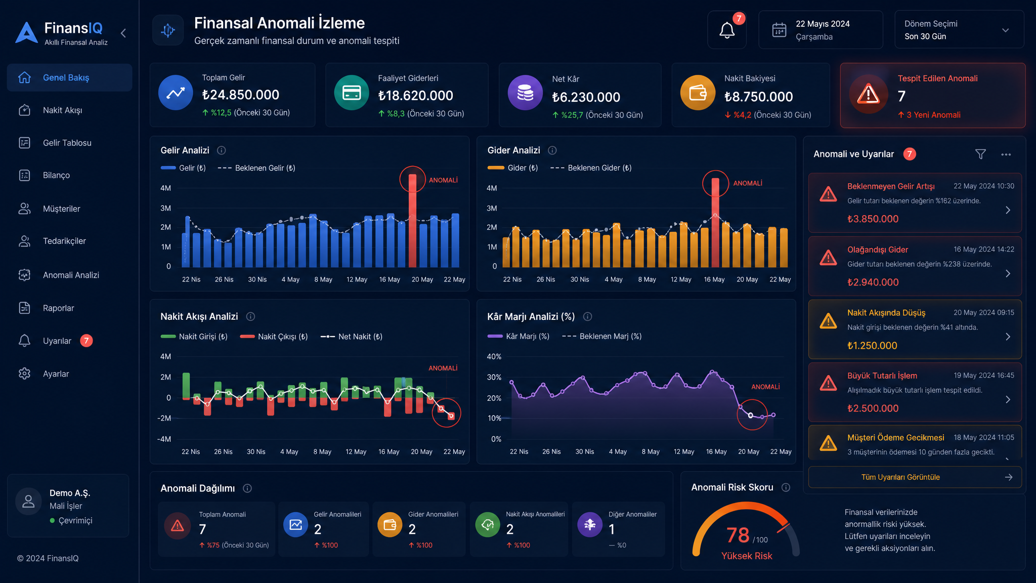Image resolution: width=1036 pixels, height=583 pixels.
Task: Toggle the Gider (₺) legend series
Action: point(512,168)
